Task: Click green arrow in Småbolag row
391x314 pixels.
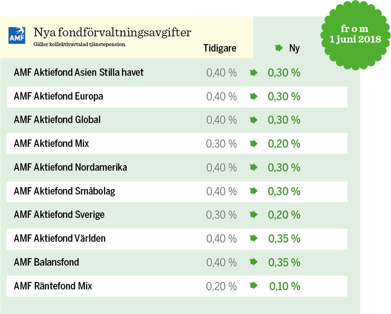Action: [x=253, y=191]
